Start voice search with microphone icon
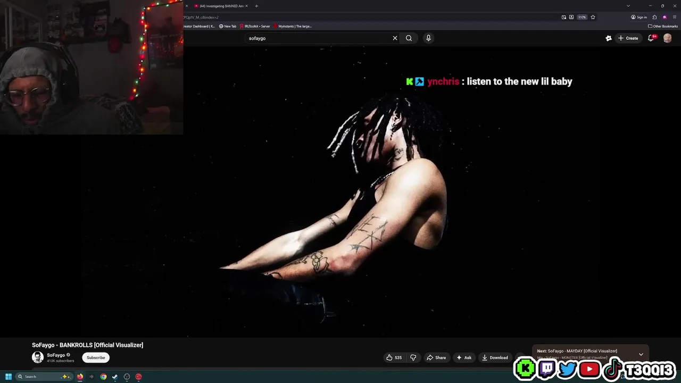681x383 pixels. (x=428, y=38)
